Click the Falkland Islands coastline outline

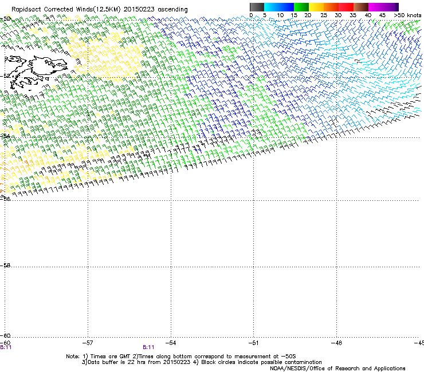click(x=35, y=72)
